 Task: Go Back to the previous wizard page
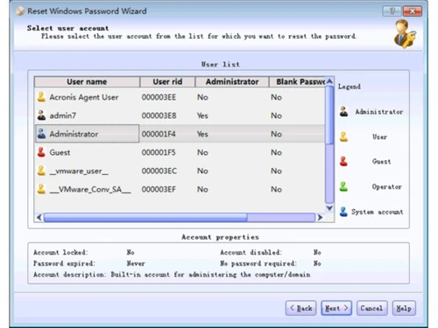pos(300,308)
